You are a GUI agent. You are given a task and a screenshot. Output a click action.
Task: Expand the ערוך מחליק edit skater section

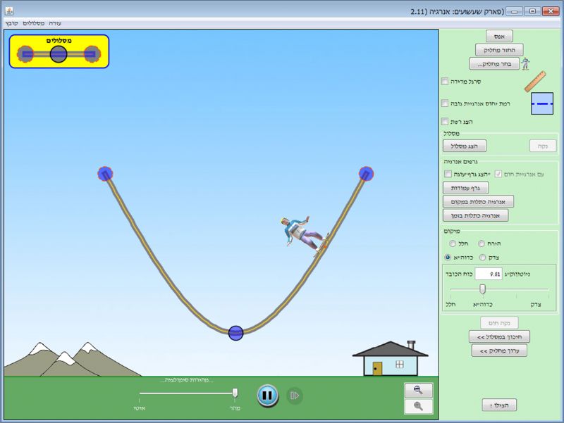pos(499,350)
